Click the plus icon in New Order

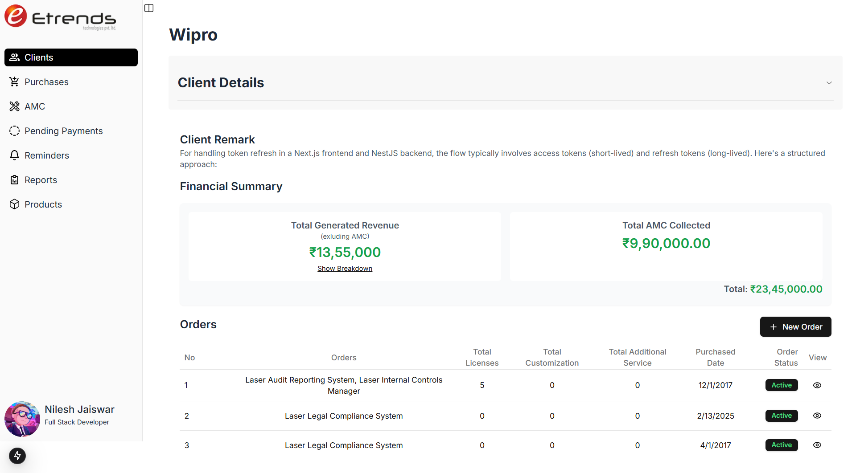(774, 327)
